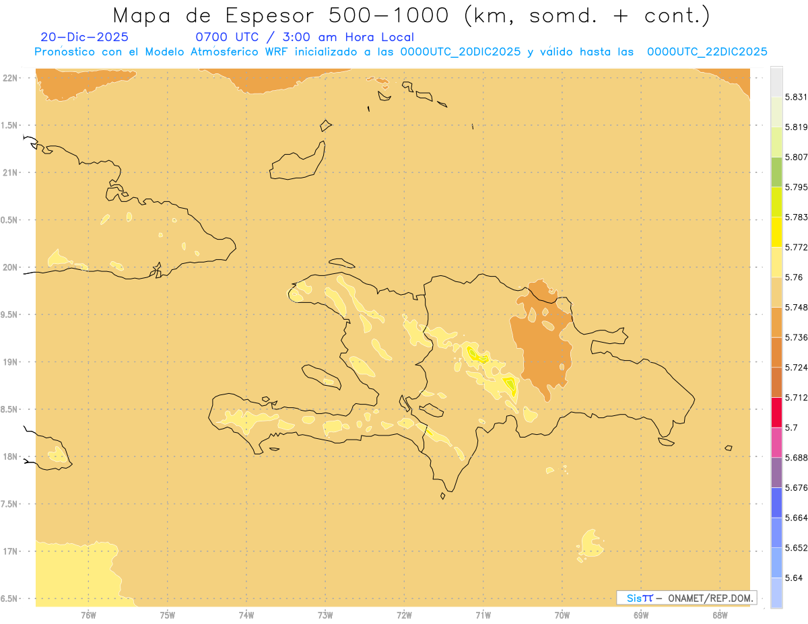Click the legend value 5.736
Viewport: 808px width, 624px height.
coord(796,337)
